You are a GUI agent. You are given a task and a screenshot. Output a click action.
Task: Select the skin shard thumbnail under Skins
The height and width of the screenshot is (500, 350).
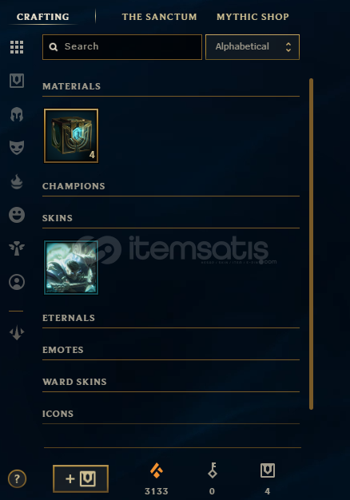[71, 268]
